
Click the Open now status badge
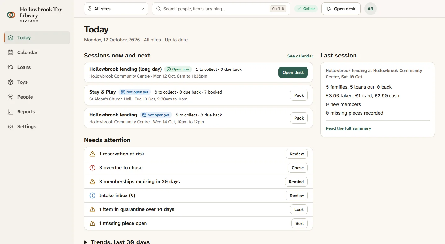point(178,69)
